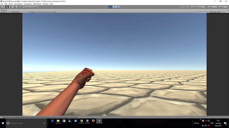Open the cloud services icon

point(192,7)
